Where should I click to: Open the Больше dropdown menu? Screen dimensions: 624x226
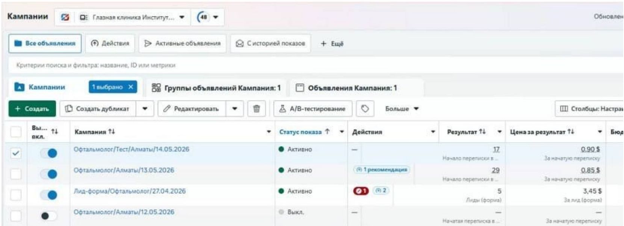pos(402,109)
